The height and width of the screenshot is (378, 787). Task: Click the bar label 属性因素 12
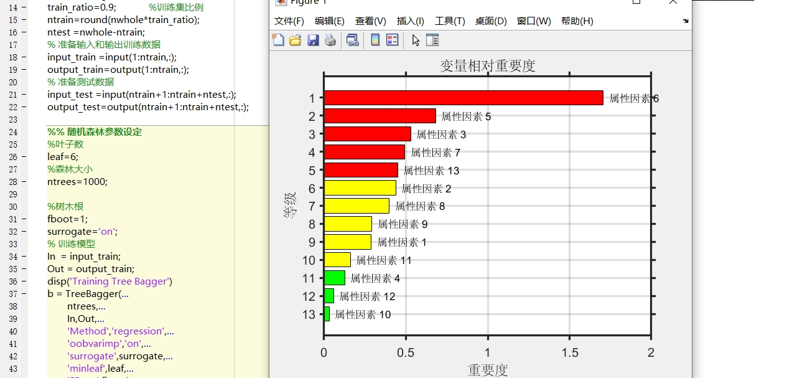(367, 296)
